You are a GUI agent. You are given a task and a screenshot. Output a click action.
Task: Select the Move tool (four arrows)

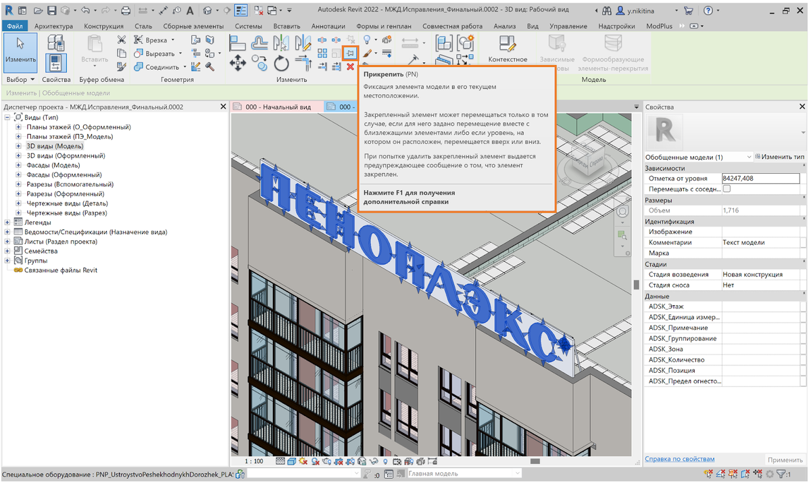pos(238,63)
